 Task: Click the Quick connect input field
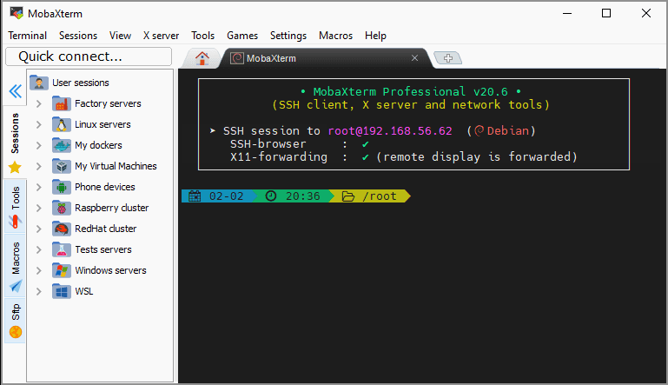tap(89, 56)
